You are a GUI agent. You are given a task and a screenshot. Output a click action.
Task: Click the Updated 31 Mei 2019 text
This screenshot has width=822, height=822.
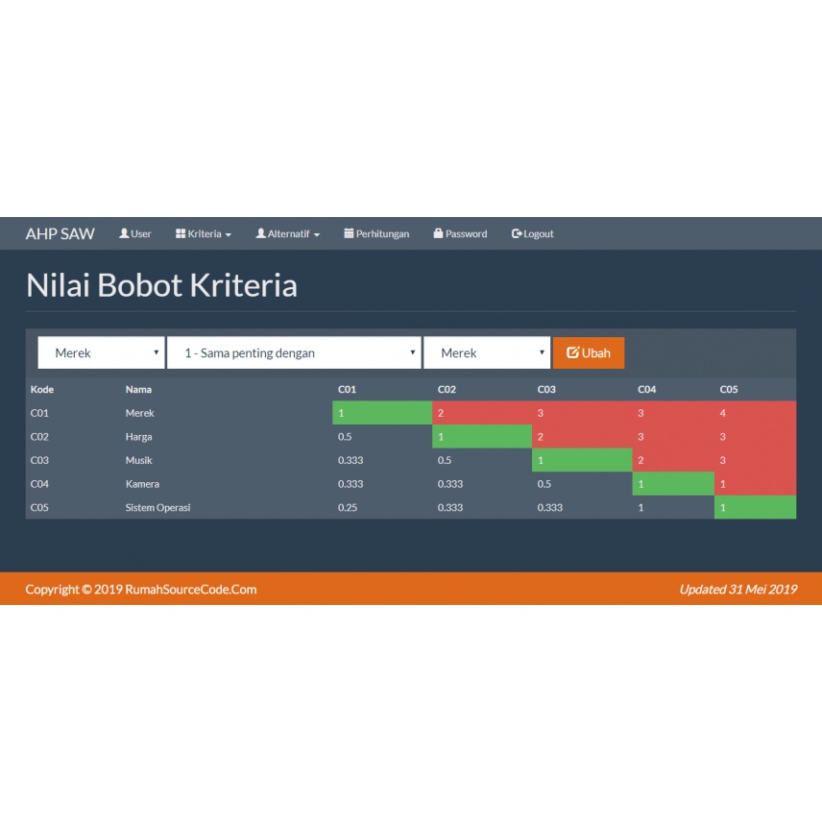738,590
